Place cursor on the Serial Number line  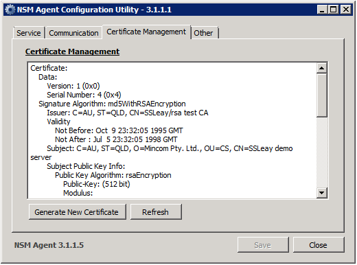[x=84, y=95]
